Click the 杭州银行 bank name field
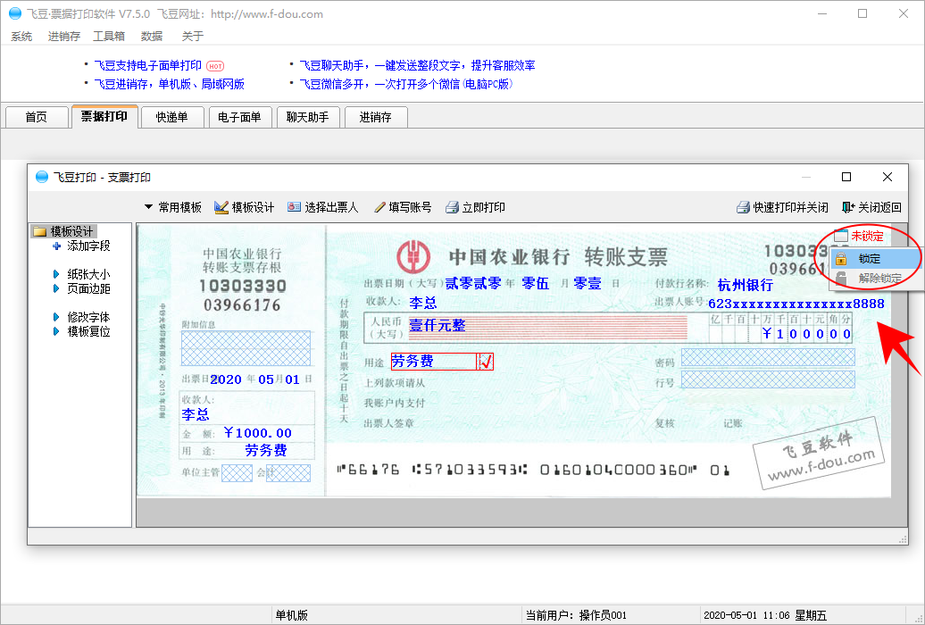Image resolution: width=925 pixels, height=625 pixels. (745, 285)
